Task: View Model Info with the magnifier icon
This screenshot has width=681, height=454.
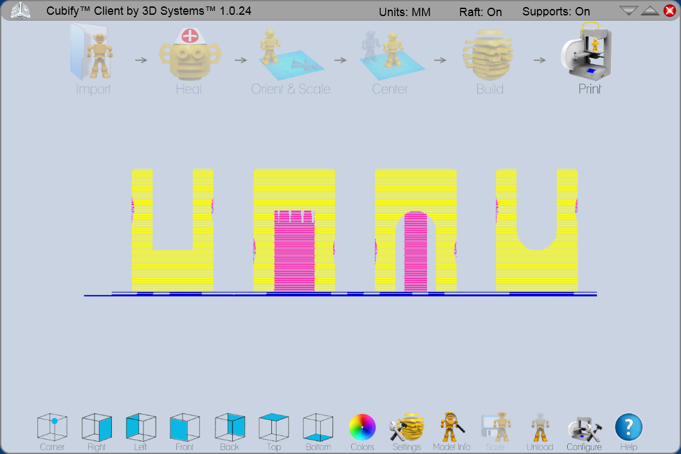Action: coord(451,426)
